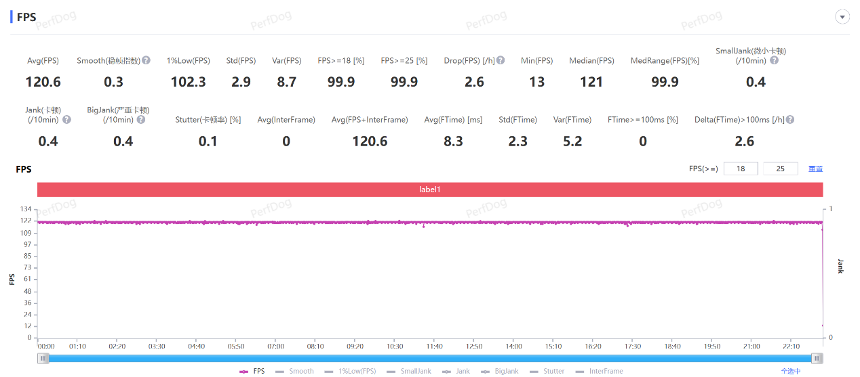Click help icon for SmallJank metric
The image size is (860, 377).
pyautogui.click(x=774, y=60)
